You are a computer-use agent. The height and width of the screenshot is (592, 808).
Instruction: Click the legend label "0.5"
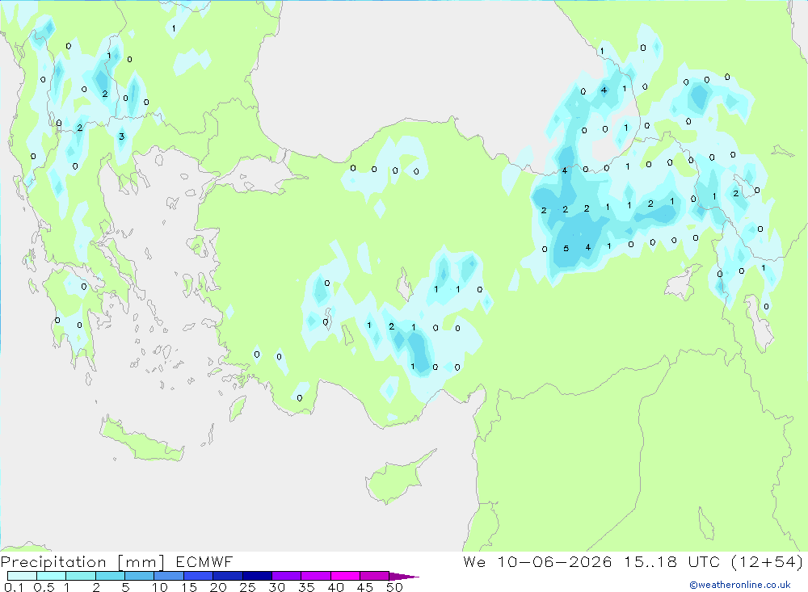pyautogui.click(x=44, y=587)
